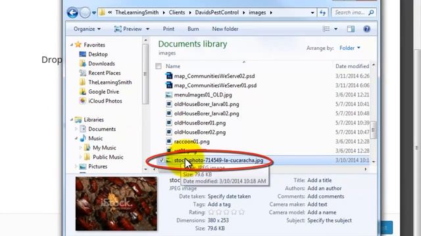Click the file list vertical scrollbar thumb
Screen dimensions: 421x236
373,130
